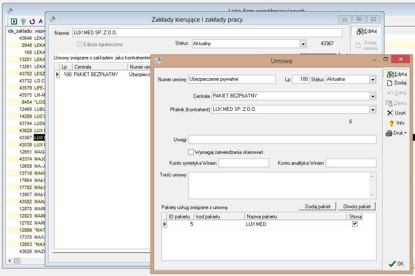The width and height of the screenshot is (415, 276).
Task: Click the Konto analityka Winien field
Action: [x=351, y=163]
